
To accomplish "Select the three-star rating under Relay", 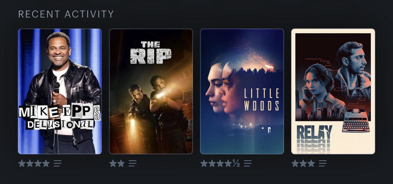I will 303,163.
